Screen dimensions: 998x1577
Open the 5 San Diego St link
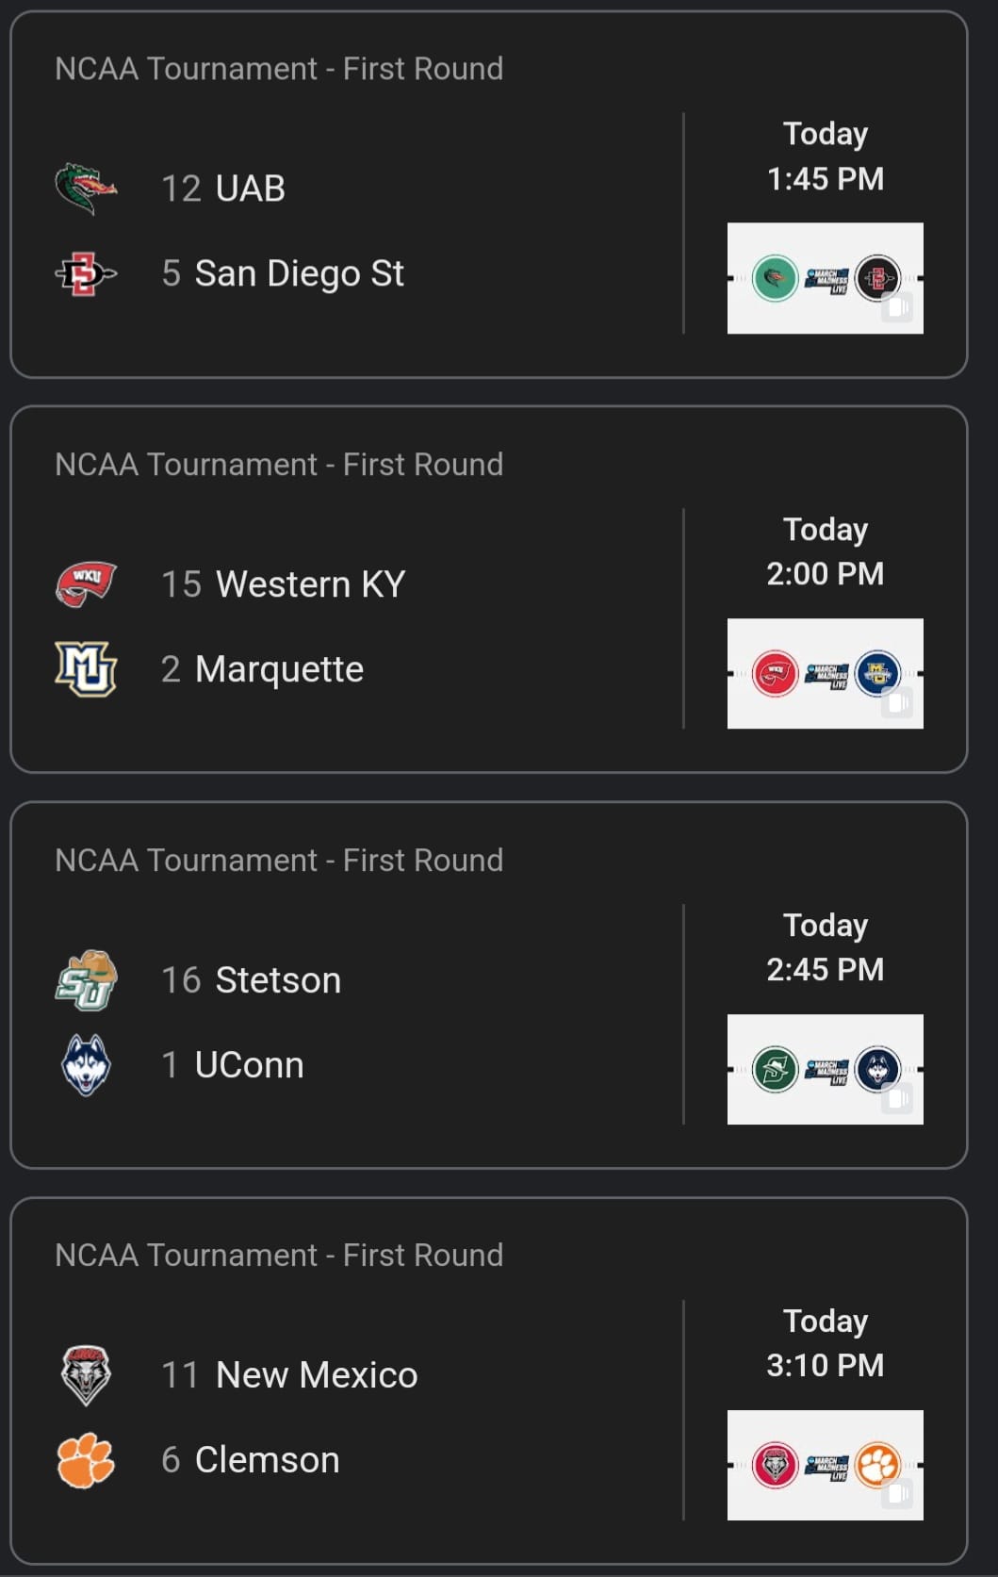(x=283, y=274)
